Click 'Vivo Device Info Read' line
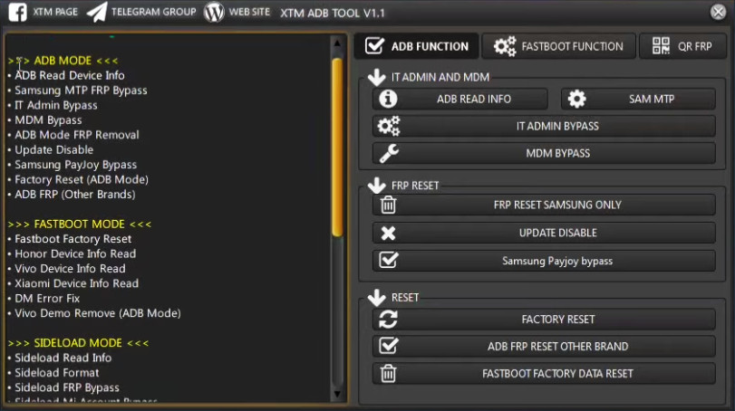This screenshot has height=411, width=735. point(70,269)
